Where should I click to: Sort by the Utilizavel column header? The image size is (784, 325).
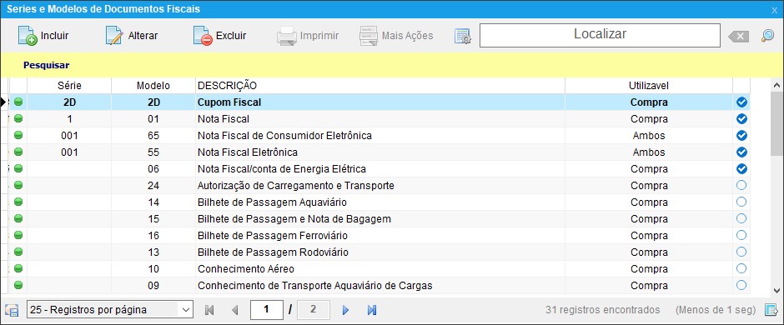649,86
